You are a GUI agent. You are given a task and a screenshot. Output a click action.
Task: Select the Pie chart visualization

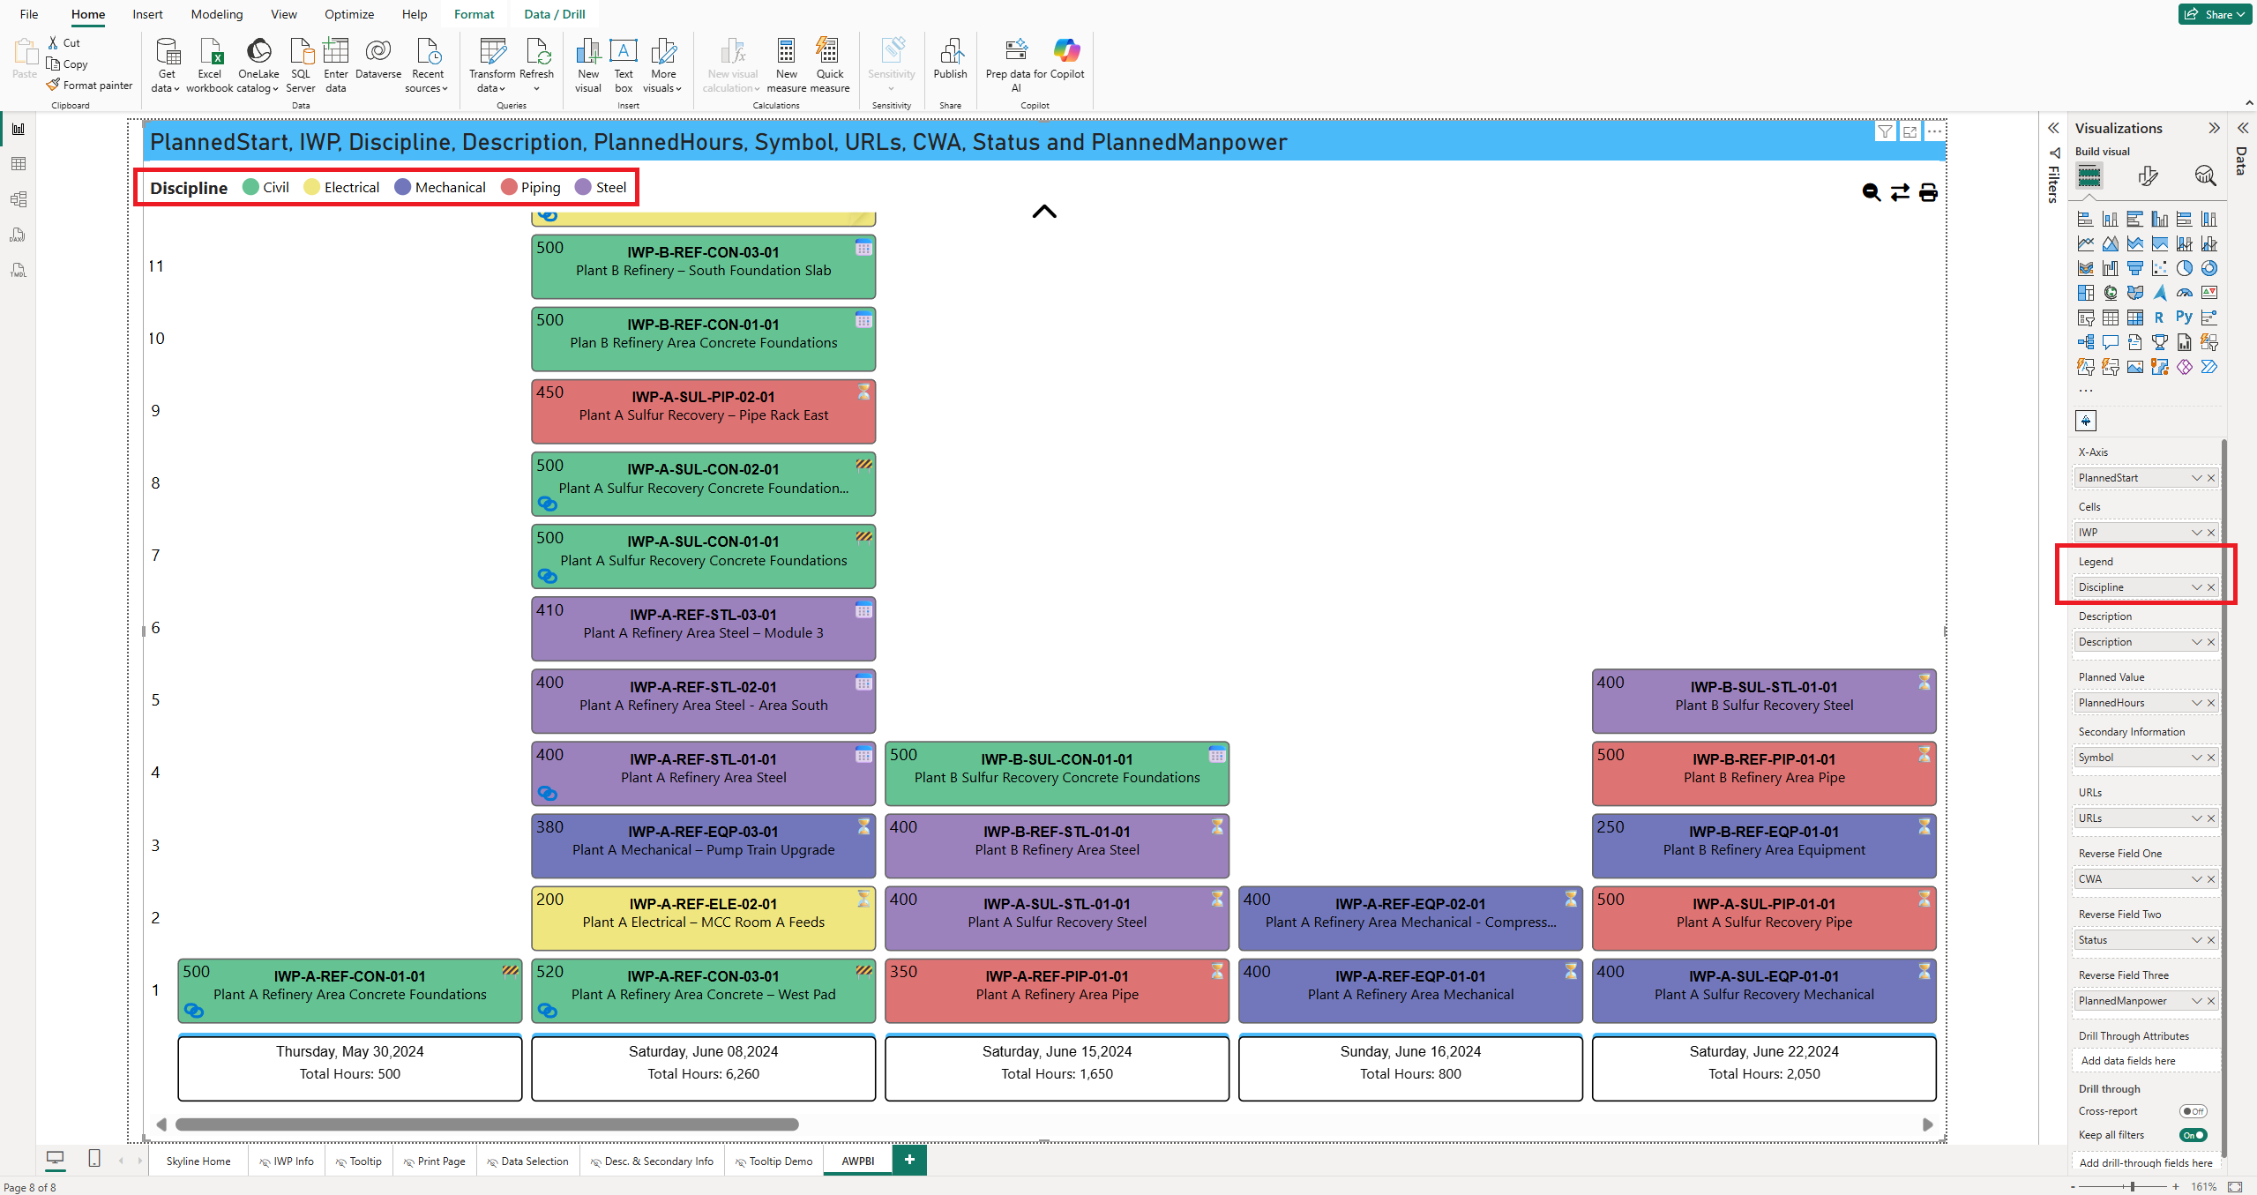coord(2184,268)
